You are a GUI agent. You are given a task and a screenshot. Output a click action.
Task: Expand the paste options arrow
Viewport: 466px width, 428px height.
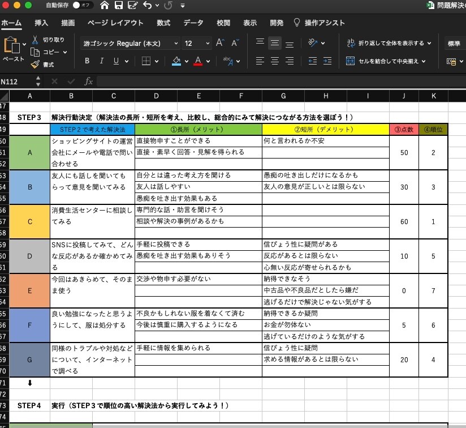[24, 44]
